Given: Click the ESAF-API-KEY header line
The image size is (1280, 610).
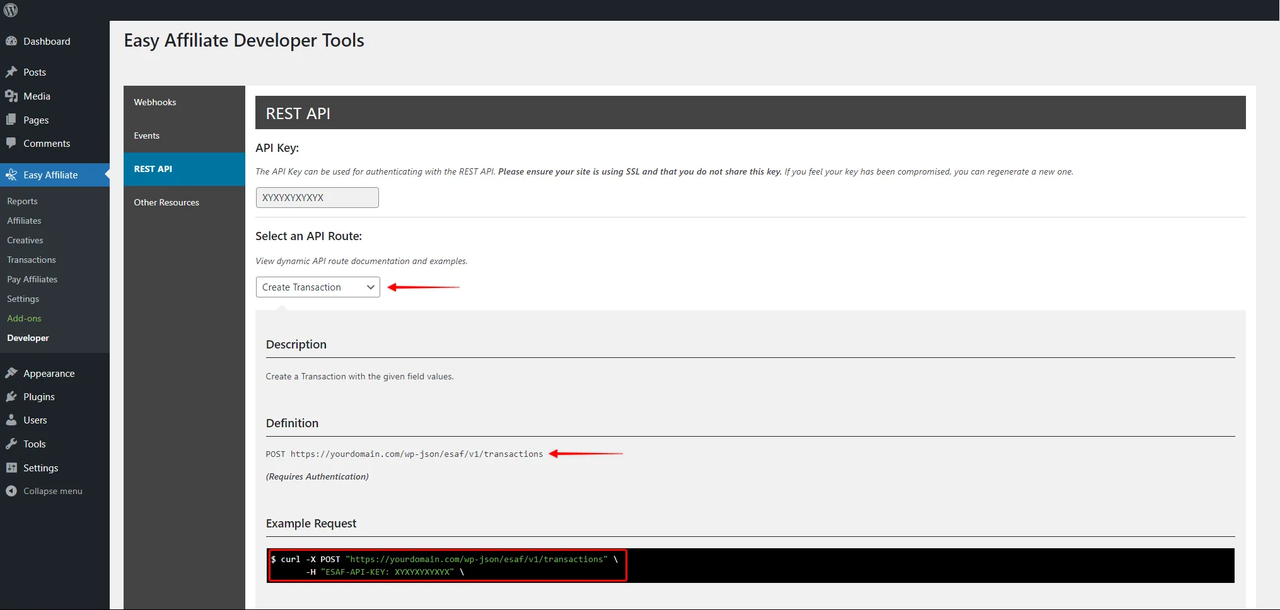Looking at the screenshot, I should tap(385, 572).
